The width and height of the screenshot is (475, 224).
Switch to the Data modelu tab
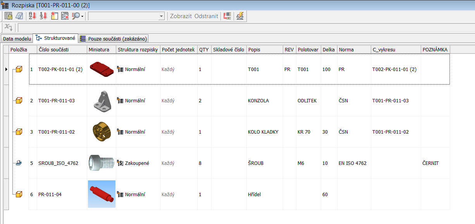(x=17, y=39)
